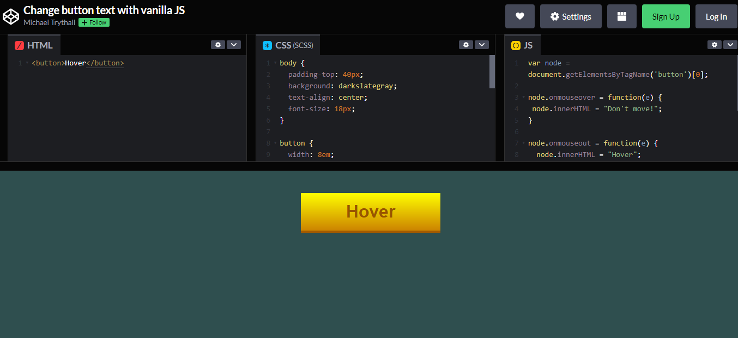Select the HTML editor tab

(34, 45)
